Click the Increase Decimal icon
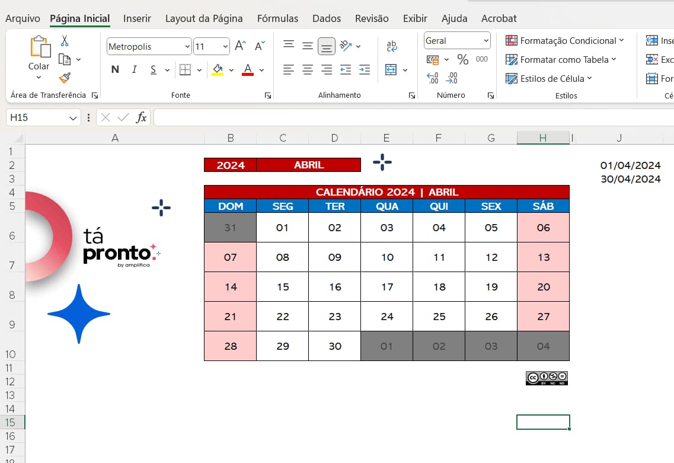This screenshot has width=674, height=463. coord(433,78)
